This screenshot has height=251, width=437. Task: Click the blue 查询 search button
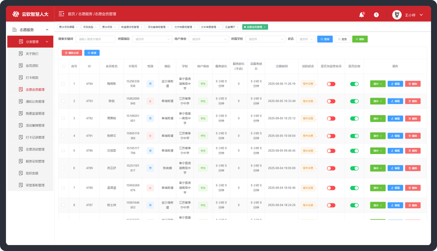click(325, 39)
